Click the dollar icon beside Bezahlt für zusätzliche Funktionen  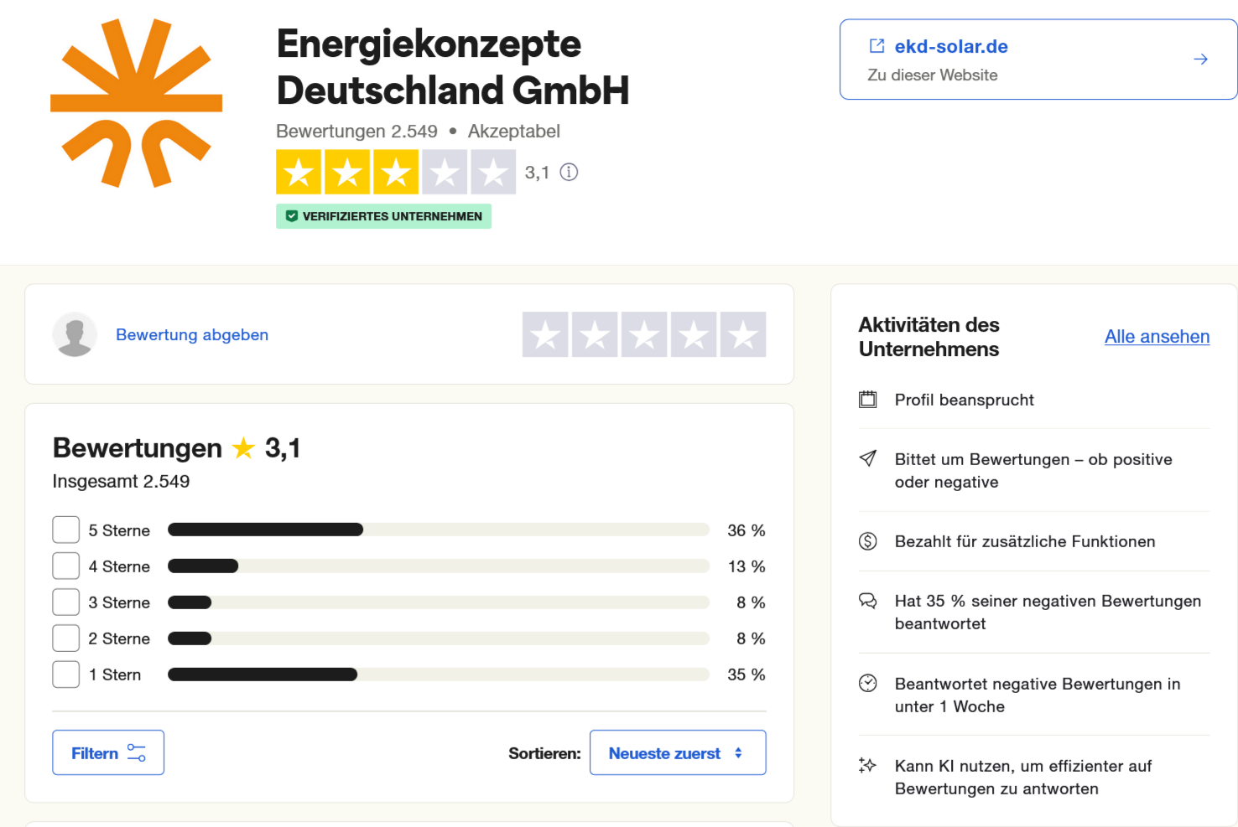click(x=868, y=541)
